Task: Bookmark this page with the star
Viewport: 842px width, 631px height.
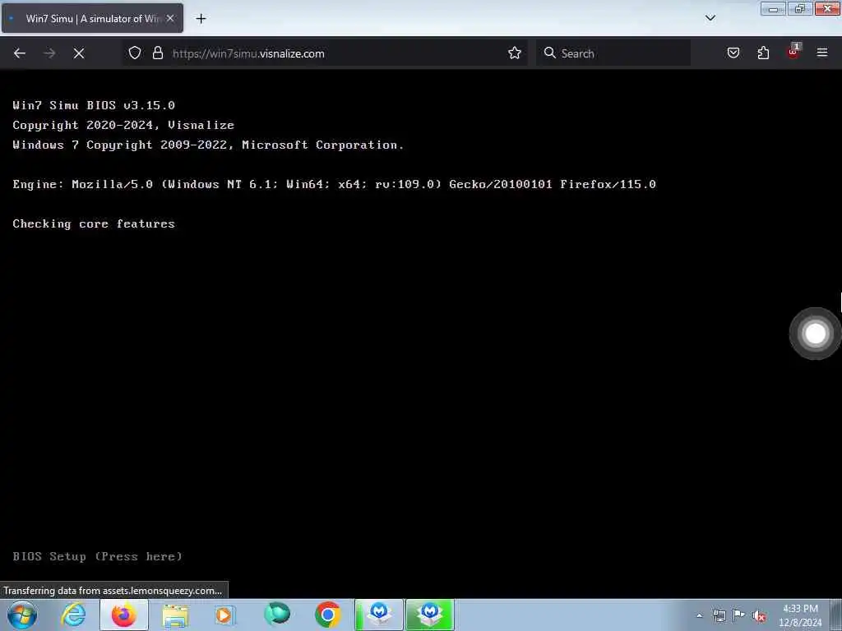Action: [x=515, y=53]
